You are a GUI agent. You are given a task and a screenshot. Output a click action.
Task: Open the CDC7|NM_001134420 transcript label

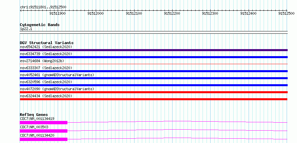point(37,135)
